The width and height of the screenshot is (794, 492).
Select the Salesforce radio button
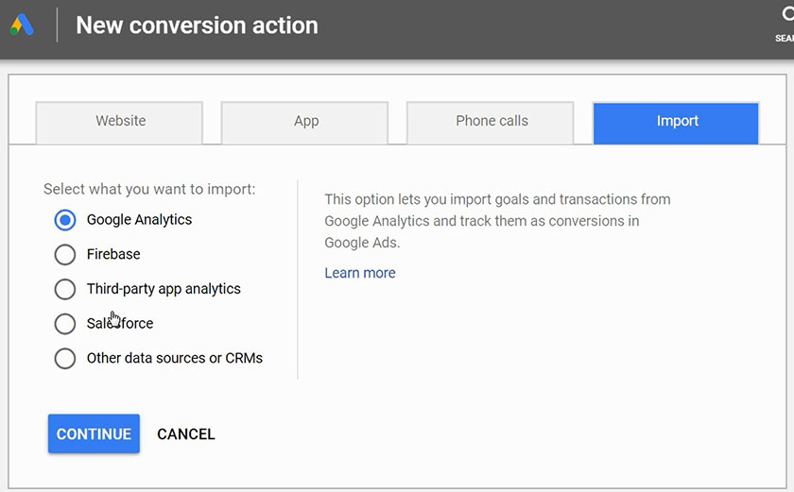tap(64, 324)
